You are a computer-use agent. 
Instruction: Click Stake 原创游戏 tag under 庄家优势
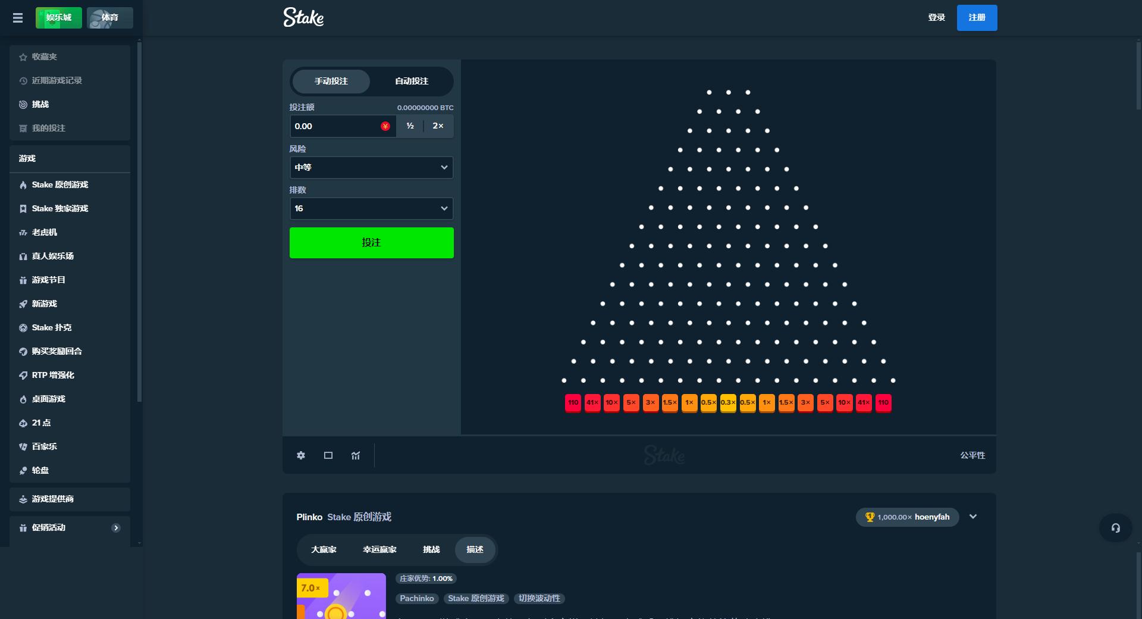[476, 599]
